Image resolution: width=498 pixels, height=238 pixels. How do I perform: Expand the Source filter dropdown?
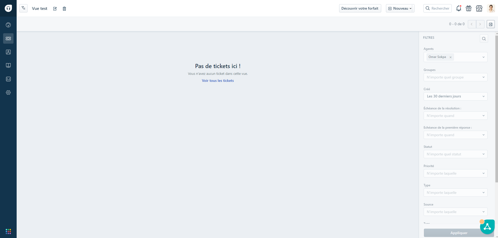[455, 212]
